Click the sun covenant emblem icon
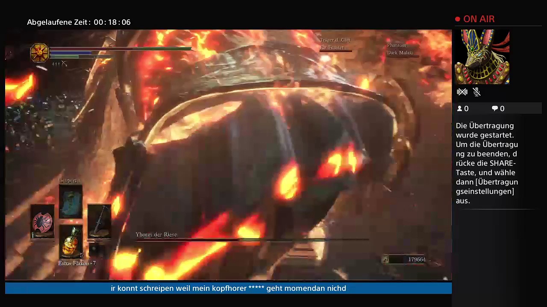Screen dimensions: 547x307 (39, 52)
